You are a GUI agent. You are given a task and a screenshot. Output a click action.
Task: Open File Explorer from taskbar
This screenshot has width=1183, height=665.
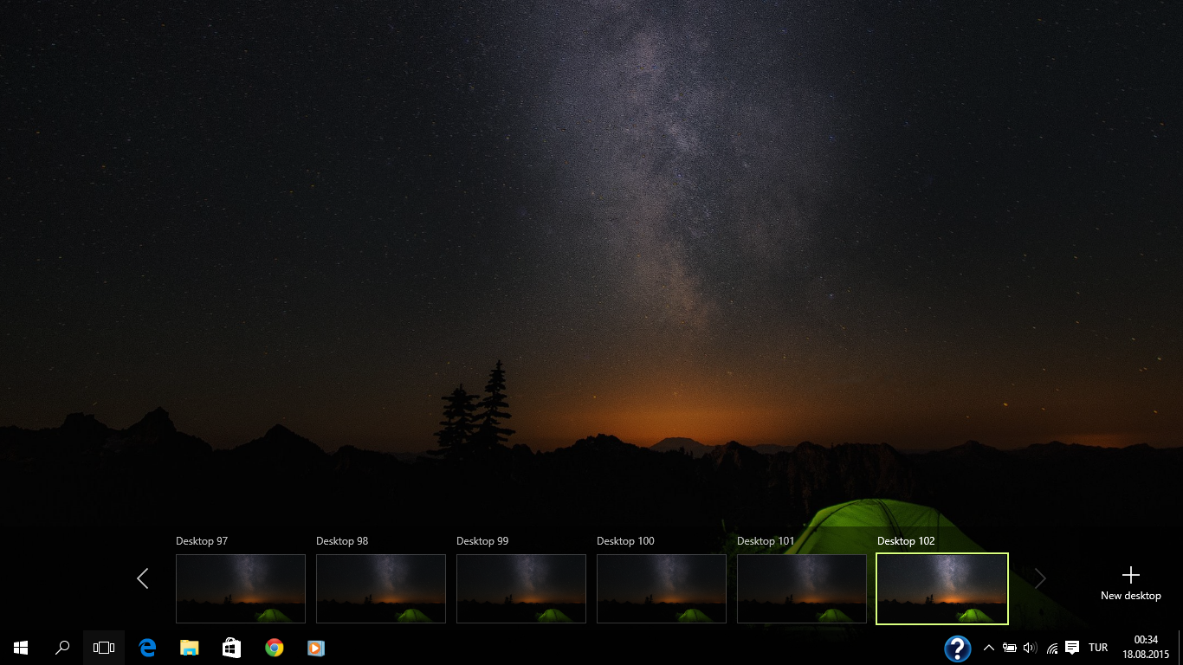[x=189, y=648]
